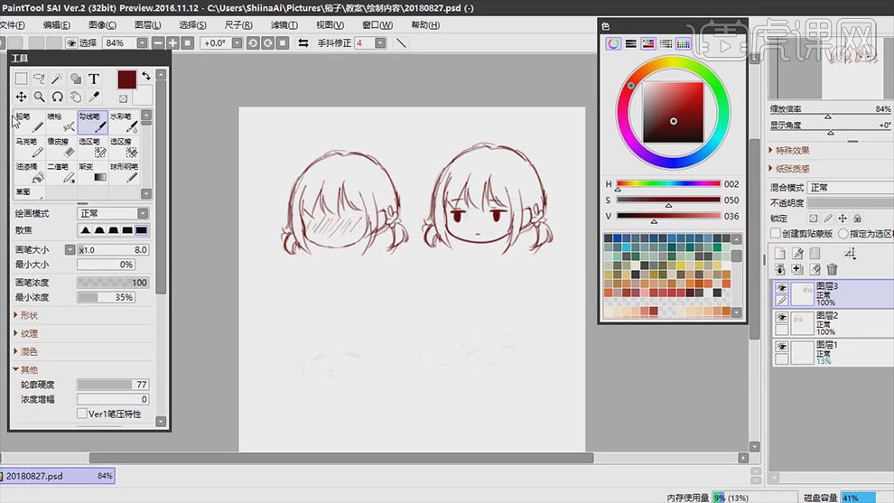Select the 水彩笔 watercolor brush

(x=124, y=122)
